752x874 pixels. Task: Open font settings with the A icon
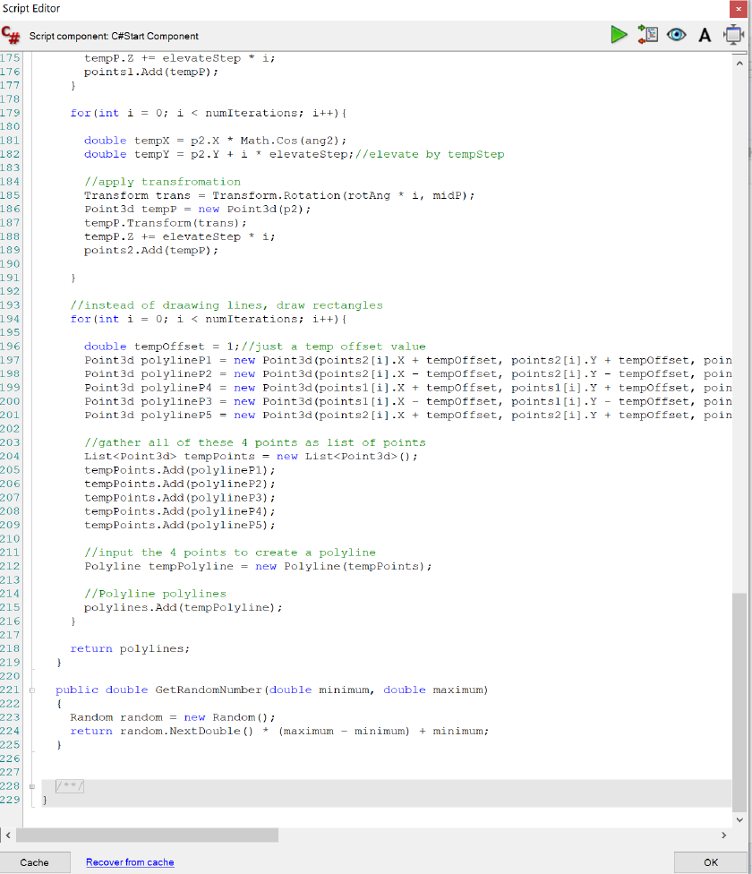[x=705, y=35]
